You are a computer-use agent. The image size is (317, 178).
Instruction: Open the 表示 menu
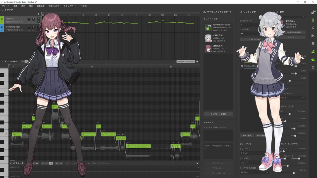23,6
